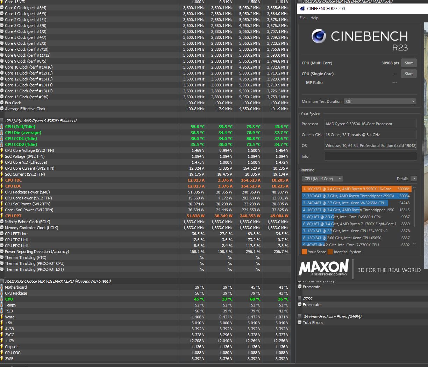Click the Cinebench title bar app icon
This screenshot has width=428, height=367.
(302, 9)
